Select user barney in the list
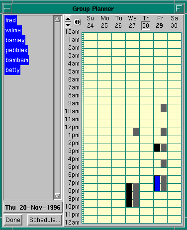This screenshot has width=187, height=230. pos(15,40)
